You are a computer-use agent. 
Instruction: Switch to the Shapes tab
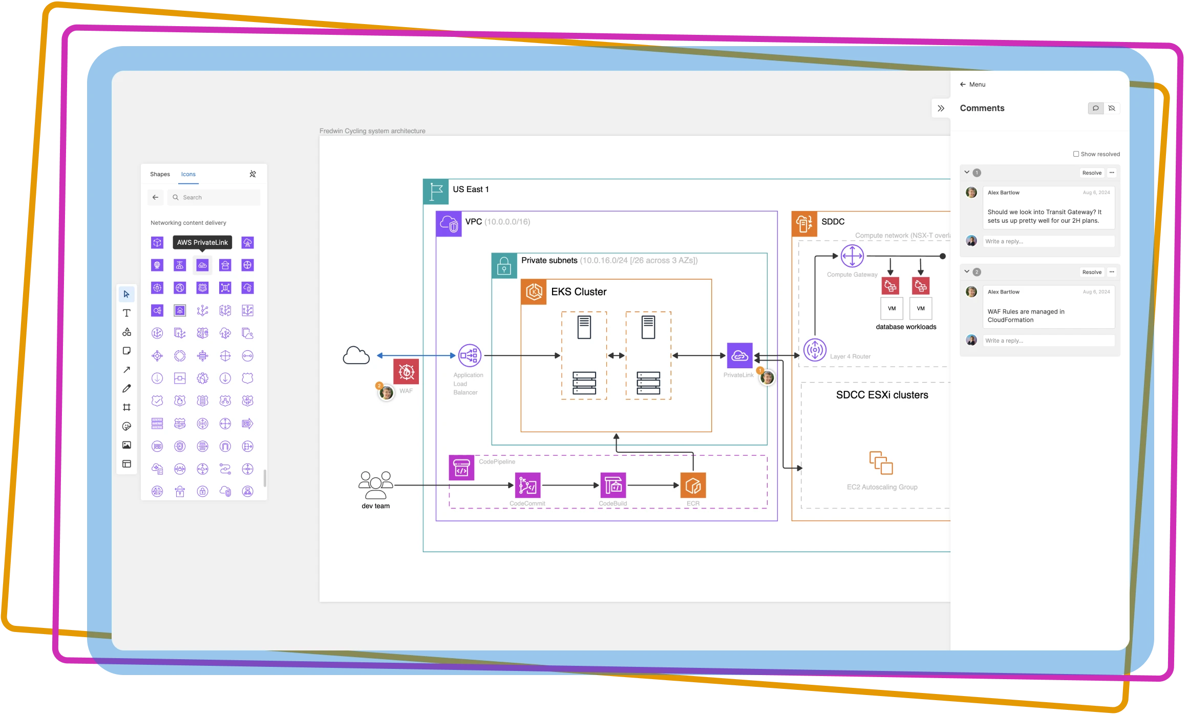[160, 174]
